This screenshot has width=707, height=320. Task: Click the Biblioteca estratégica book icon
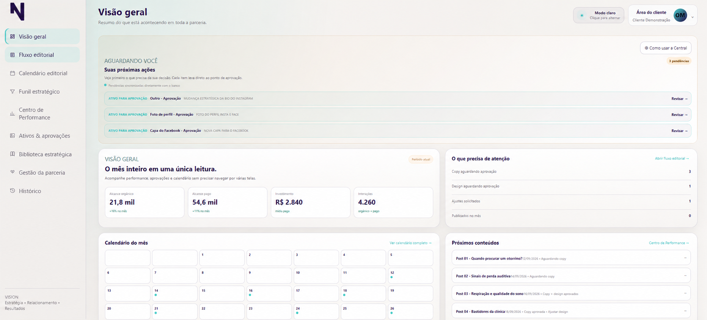pos(13,154)
